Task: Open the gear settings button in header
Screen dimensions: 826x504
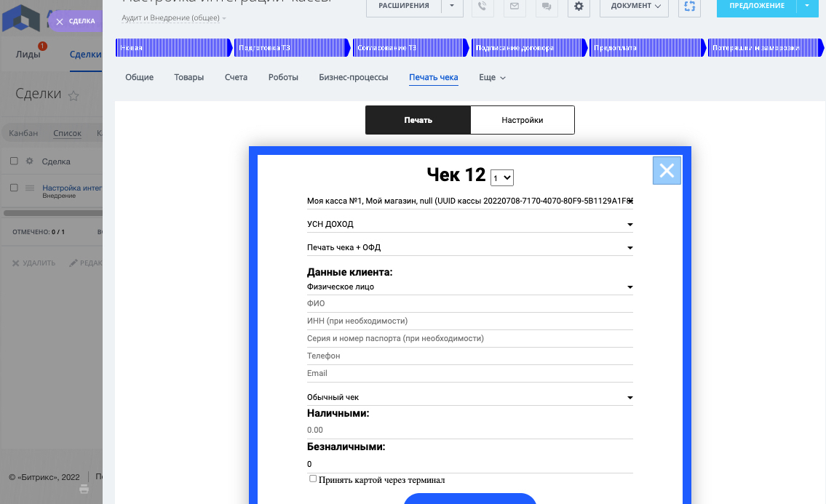Action: (579, 7)
